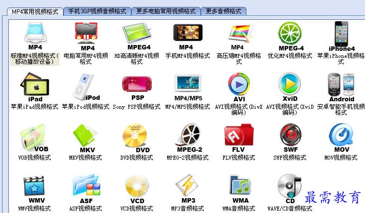Click the HD高清晰MP4视频格式 label
Viewport: 365px width, 213px height.
pos(137,59)
